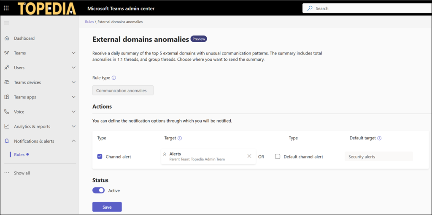Click the Rules breadcrumb link
Screen dimensions: 432x215
[x=89, y=22]
